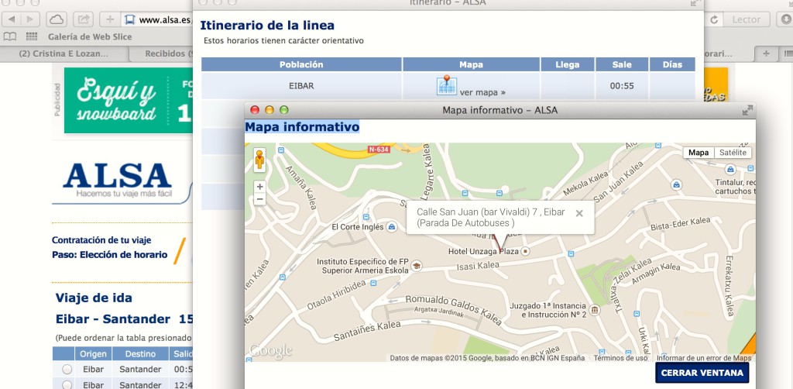
Task: Click 'Paso: Elección de horario' text
Action: click(x=110, y=254)
